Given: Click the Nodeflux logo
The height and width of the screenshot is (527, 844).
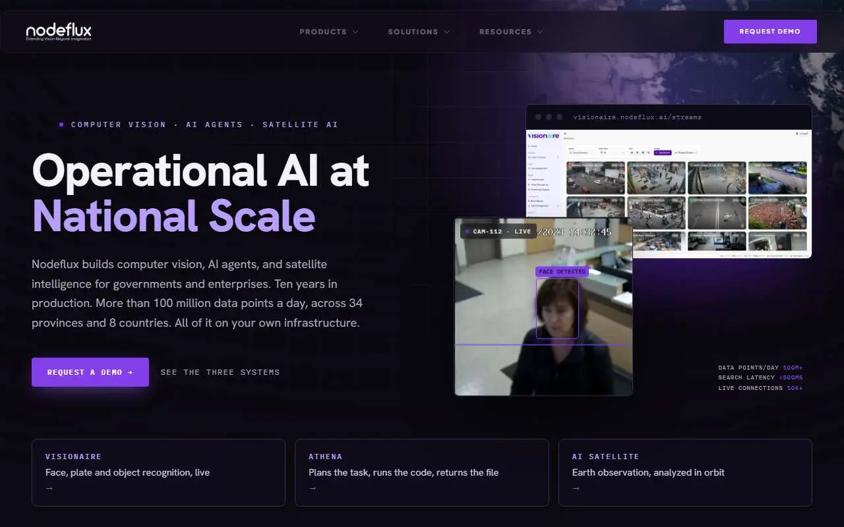Looking at the screenshot, I should [59, 32].
